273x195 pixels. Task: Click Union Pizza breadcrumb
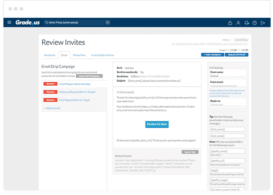tap(241, 40)
